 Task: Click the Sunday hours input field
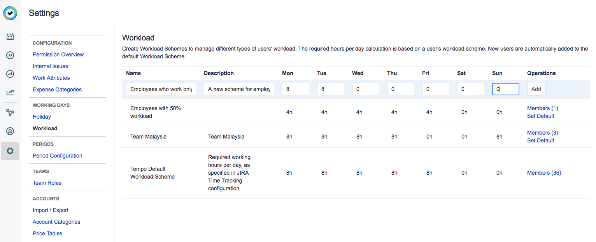[x=505, y=89]
